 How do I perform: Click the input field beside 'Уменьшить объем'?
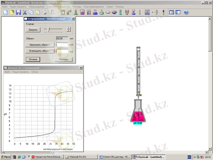click(62, 51)
